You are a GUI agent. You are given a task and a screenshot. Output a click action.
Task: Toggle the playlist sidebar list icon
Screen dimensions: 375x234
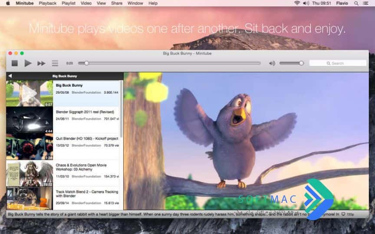(55, 63)
